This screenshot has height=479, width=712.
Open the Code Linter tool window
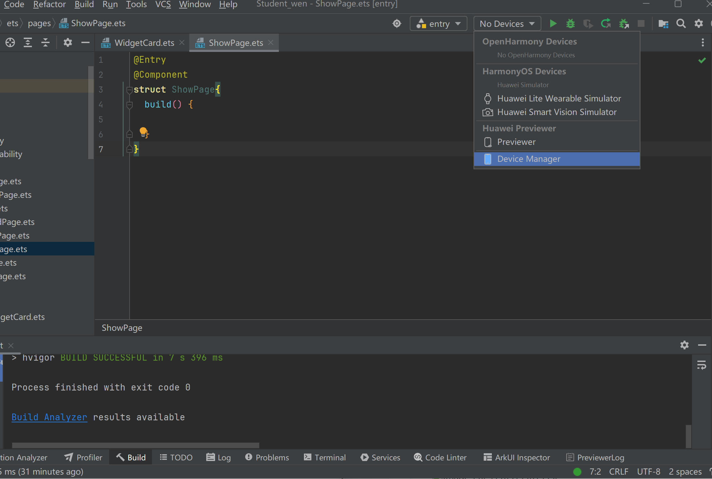click(440, 458)
